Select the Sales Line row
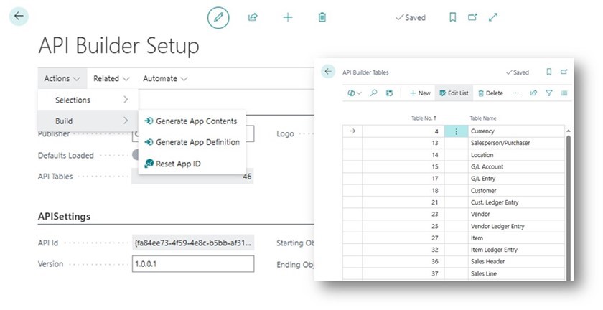Viewport: 603px width, 310px height. [454, 273]
